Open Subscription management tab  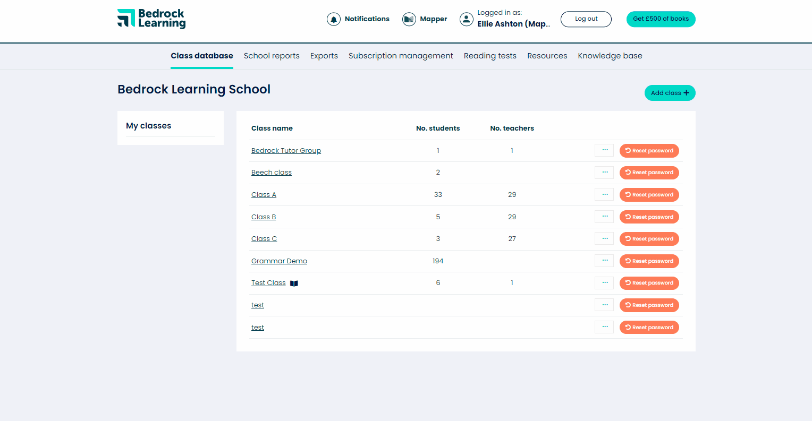tap(401, 56)
